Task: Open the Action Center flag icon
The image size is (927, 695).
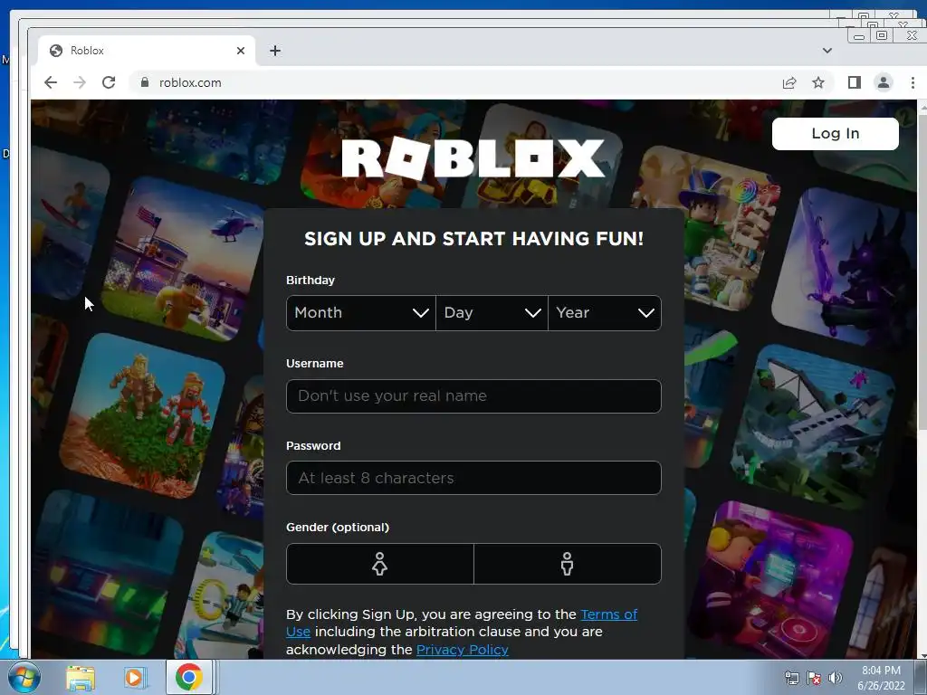Action: coord(814,678)
